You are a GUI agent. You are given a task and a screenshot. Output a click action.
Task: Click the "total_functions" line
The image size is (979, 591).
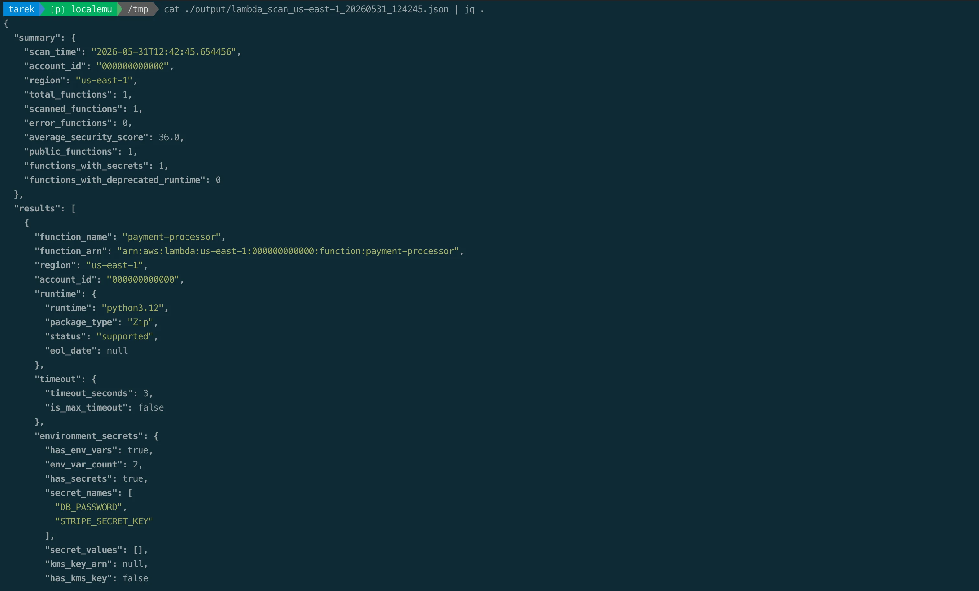click(78, 94)
